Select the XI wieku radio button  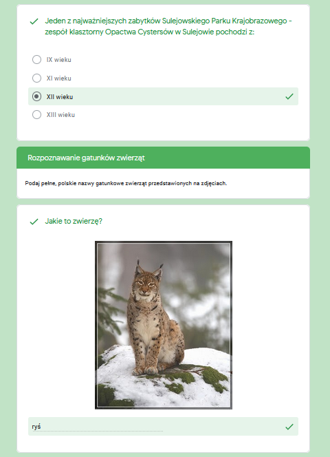point(36,78)
